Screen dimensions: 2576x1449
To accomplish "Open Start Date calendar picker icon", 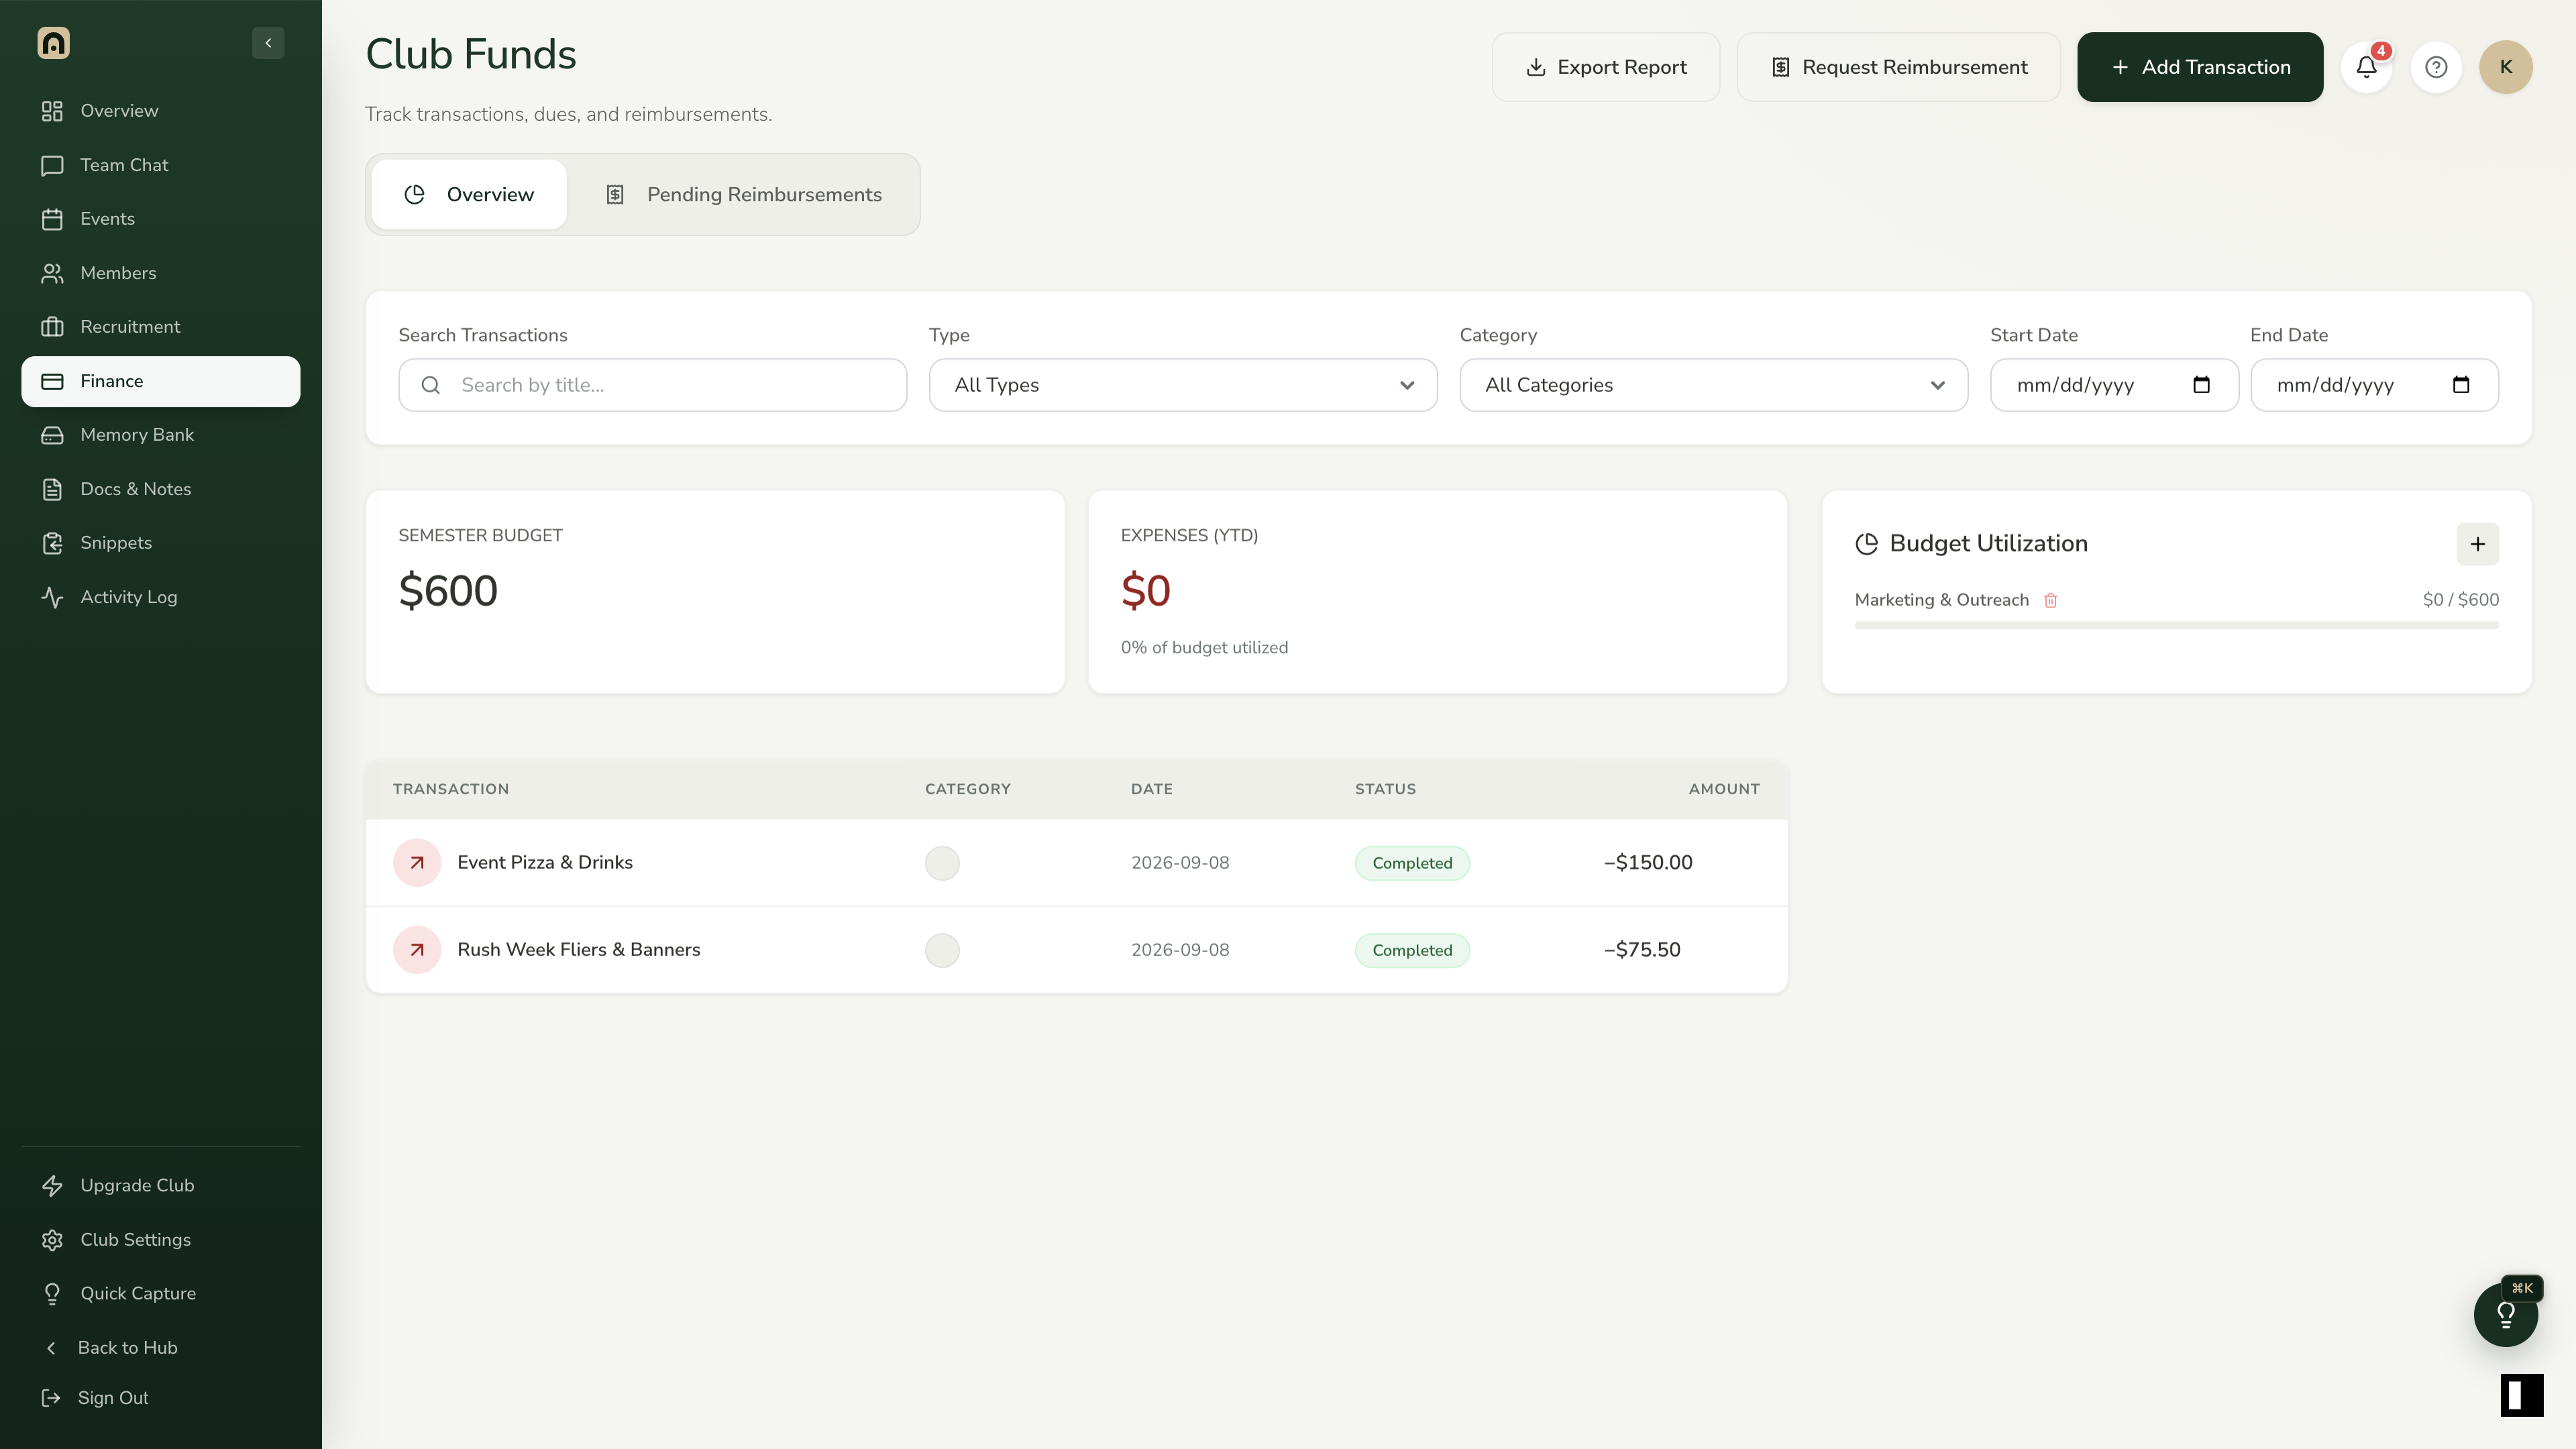I will [x=2201, y=385].
